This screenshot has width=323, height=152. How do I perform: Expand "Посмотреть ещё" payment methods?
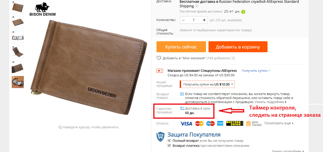[x=279, y=123]
